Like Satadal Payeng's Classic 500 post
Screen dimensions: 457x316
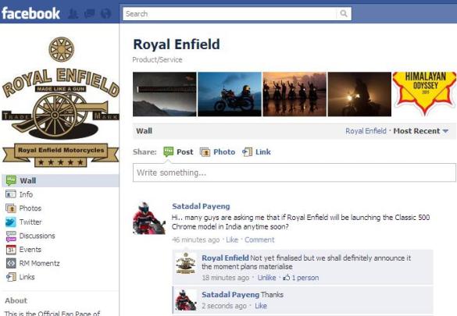click(x=232, y=240)
